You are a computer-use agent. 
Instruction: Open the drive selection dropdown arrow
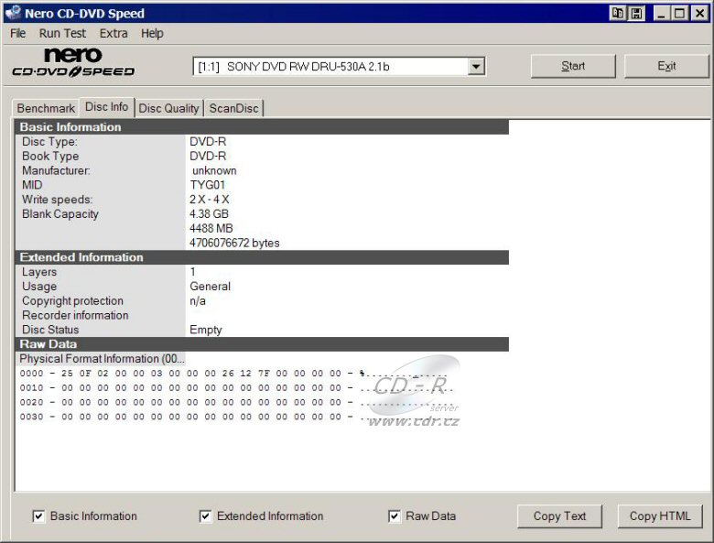[476, 67]
